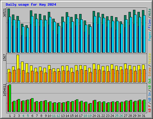Click the Hits legend label
Image resolution: width=153 pixels, height=119 pixels.
[149, 12]
